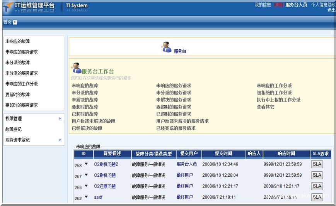This screenshot has height=206, width=336.
Task: Expand the 服务请求登记 submenu arrow
Action: [x=60, y=140]
